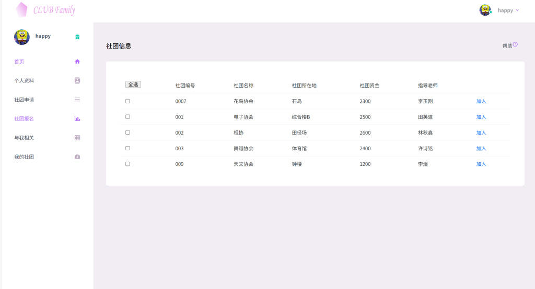The height and width of the screenshot is (289, 535).
Task: Click 加入 for 天文协会
Action: click(x=481, y=164)
